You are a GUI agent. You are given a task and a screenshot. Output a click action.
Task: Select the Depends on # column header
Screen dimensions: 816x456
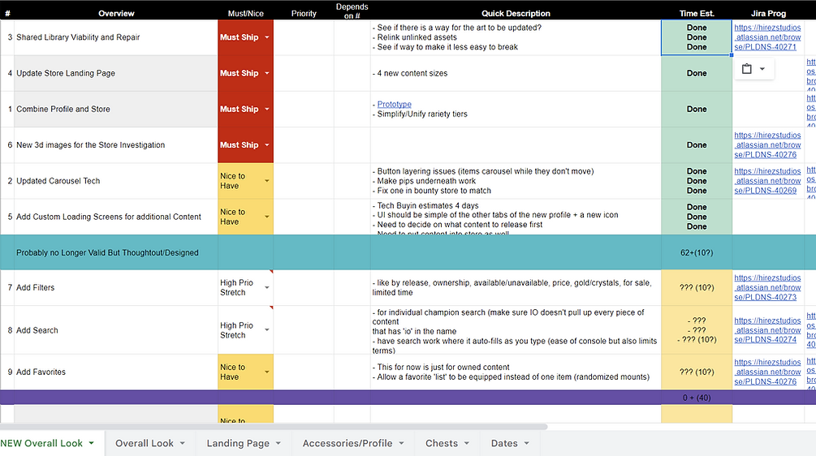tap(352, 11)
